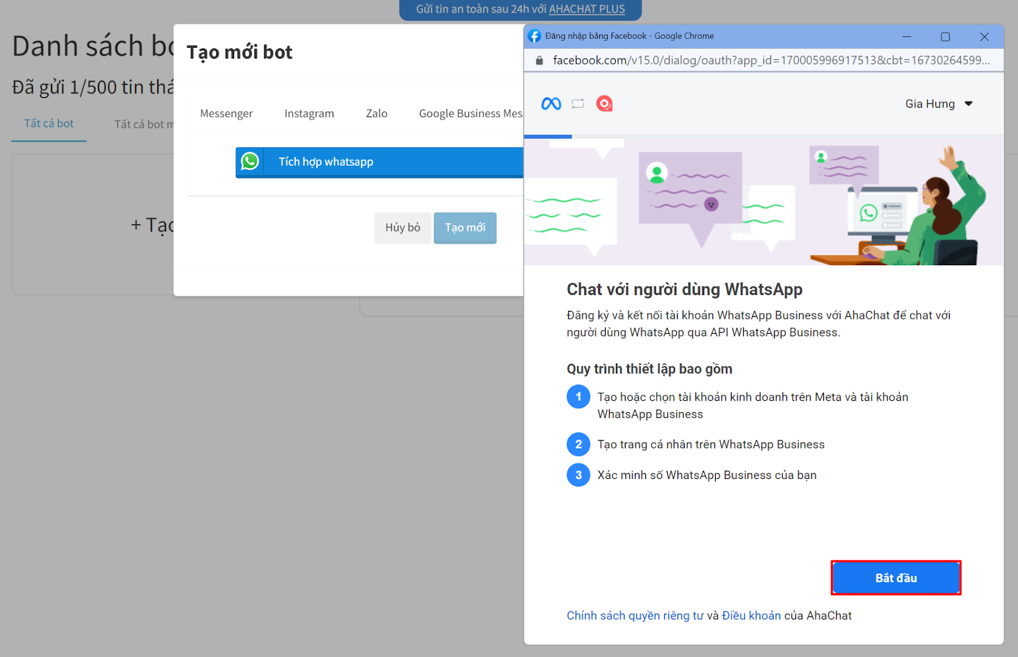Click the facebook.com address bar URL
1018x657 pixels.
(771, 60)
